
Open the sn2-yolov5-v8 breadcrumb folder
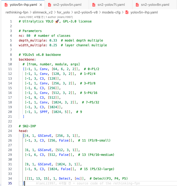tap(86, 12)
